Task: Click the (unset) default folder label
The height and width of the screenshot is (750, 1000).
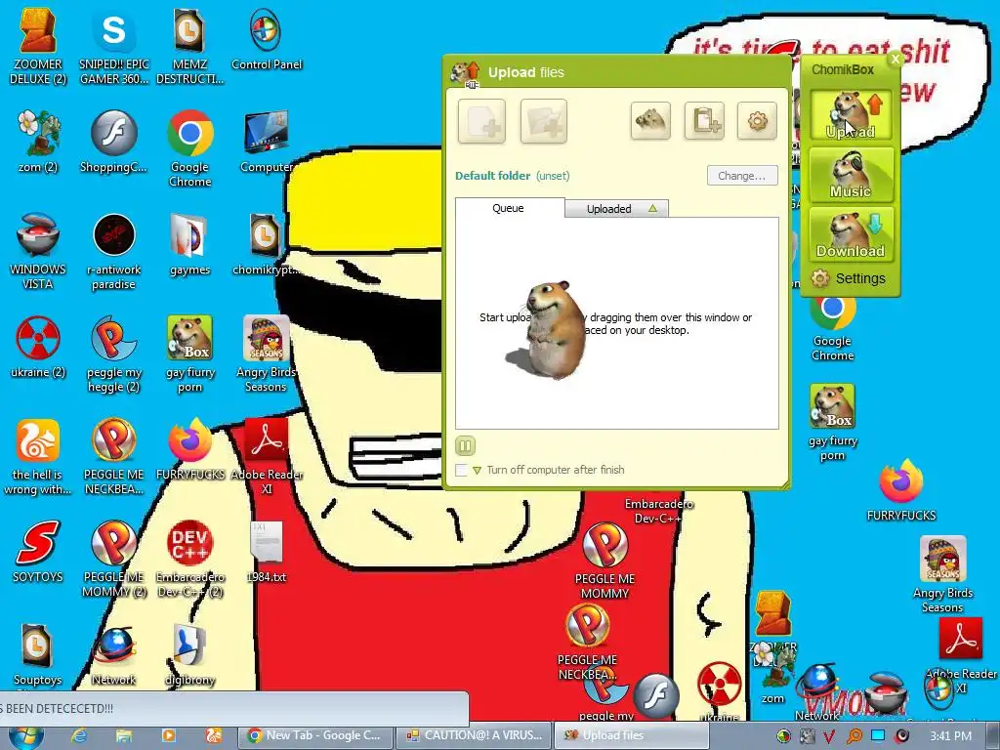Action: (x=553, y=176)
